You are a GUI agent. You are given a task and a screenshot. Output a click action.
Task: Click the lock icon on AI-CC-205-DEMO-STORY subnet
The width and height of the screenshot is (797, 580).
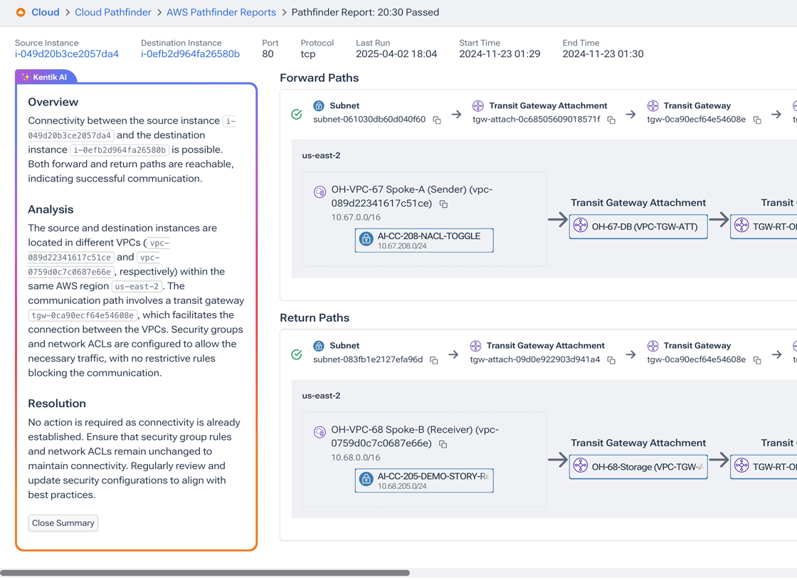click(366, 480)
